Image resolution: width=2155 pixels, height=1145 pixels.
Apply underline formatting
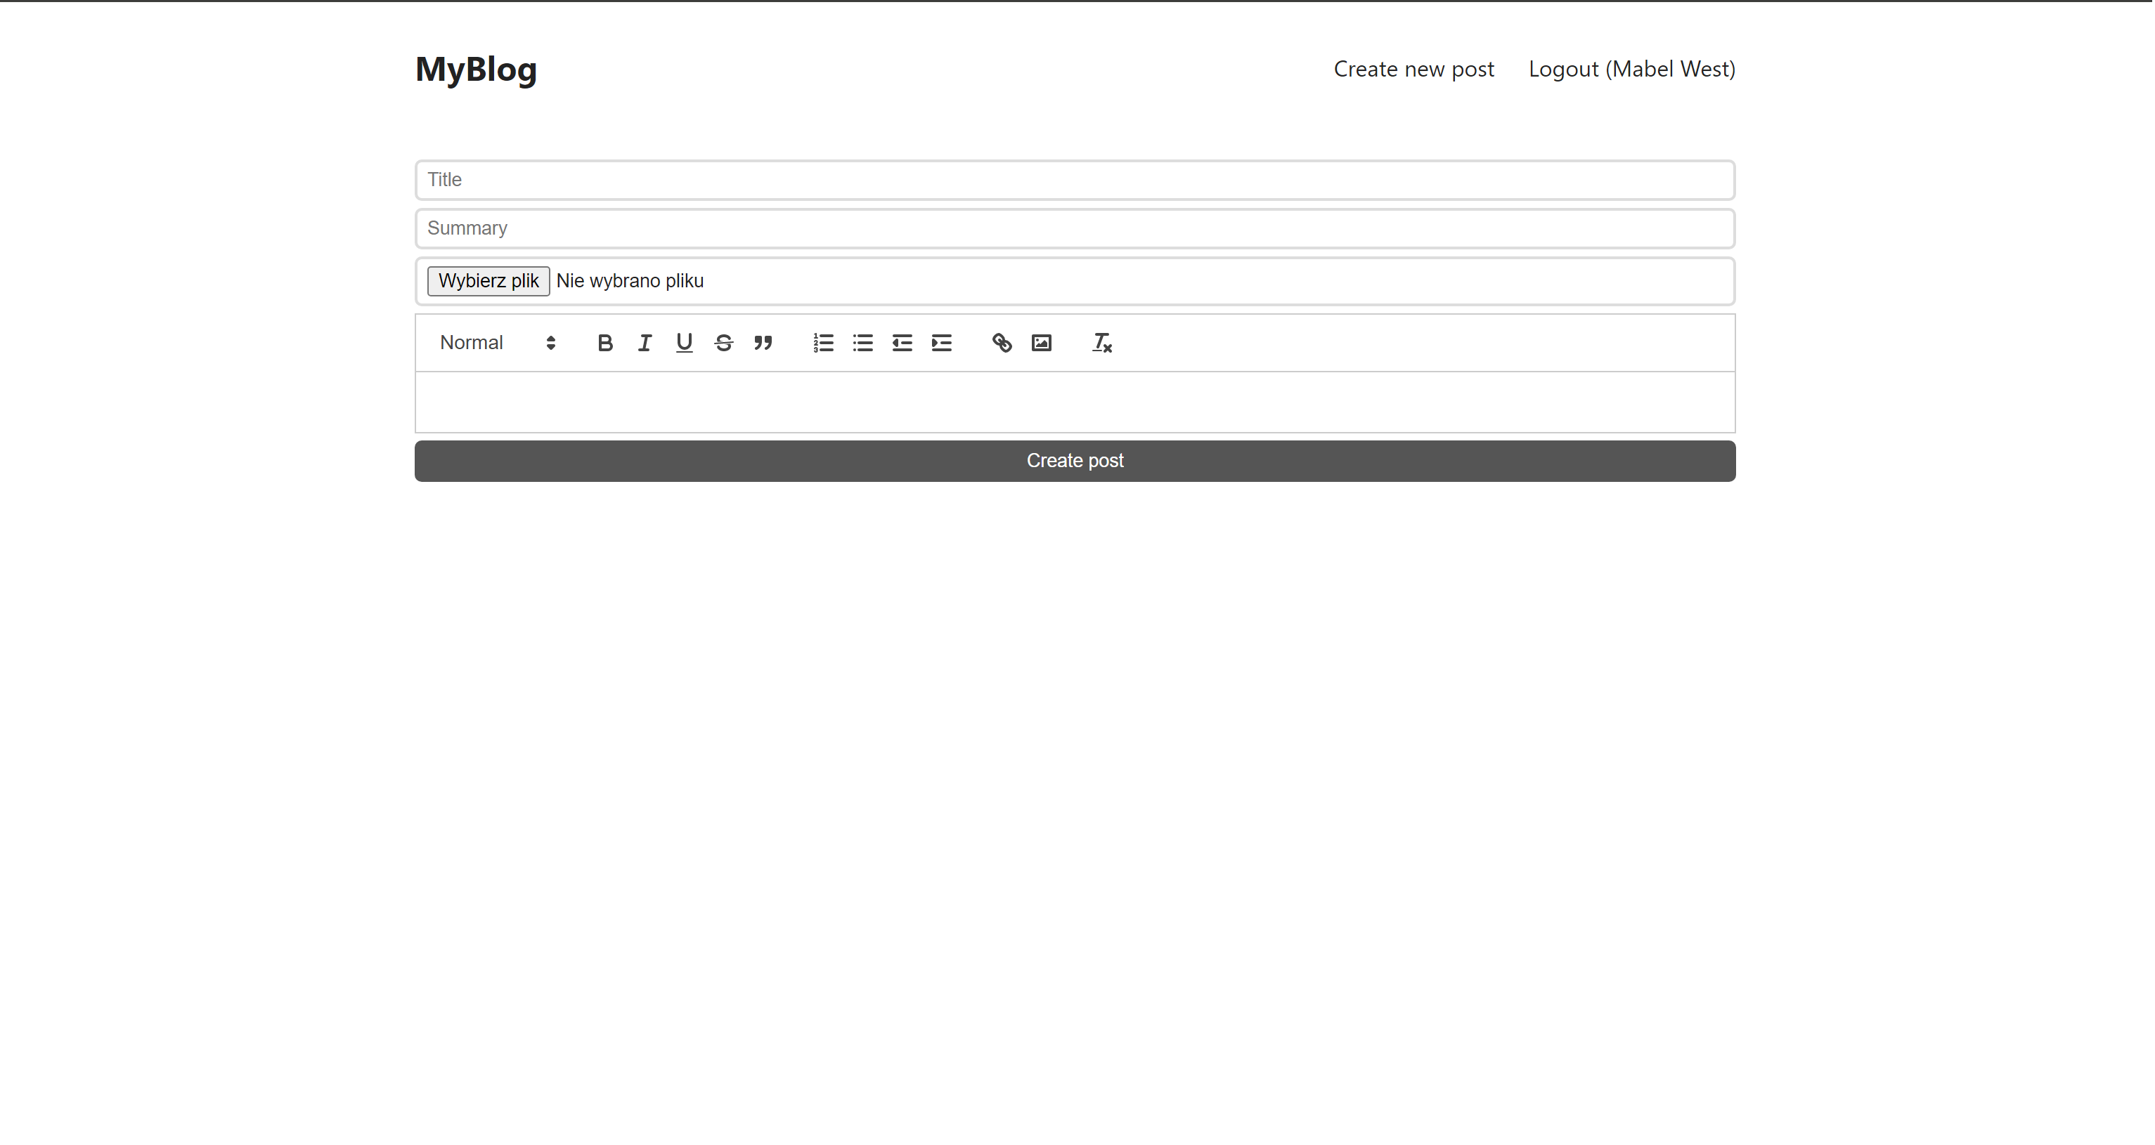pos(683,343)
